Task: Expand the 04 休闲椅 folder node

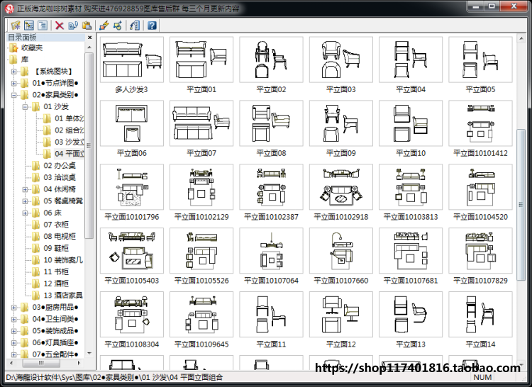Action: (x=25, y=189)
